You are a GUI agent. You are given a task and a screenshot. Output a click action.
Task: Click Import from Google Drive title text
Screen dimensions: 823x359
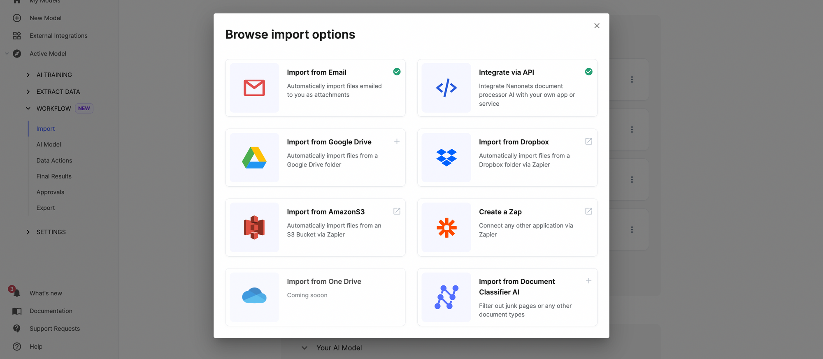tap(329, 142)
